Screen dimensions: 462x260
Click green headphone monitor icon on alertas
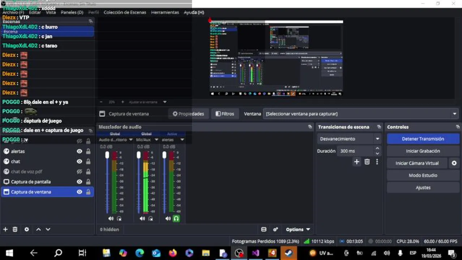point(176,218)
